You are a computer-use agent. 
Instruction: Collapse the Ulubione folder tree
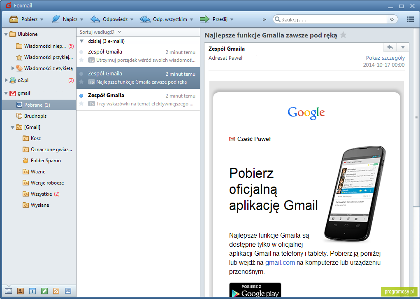pyautogui.click(x=6, y=34)
